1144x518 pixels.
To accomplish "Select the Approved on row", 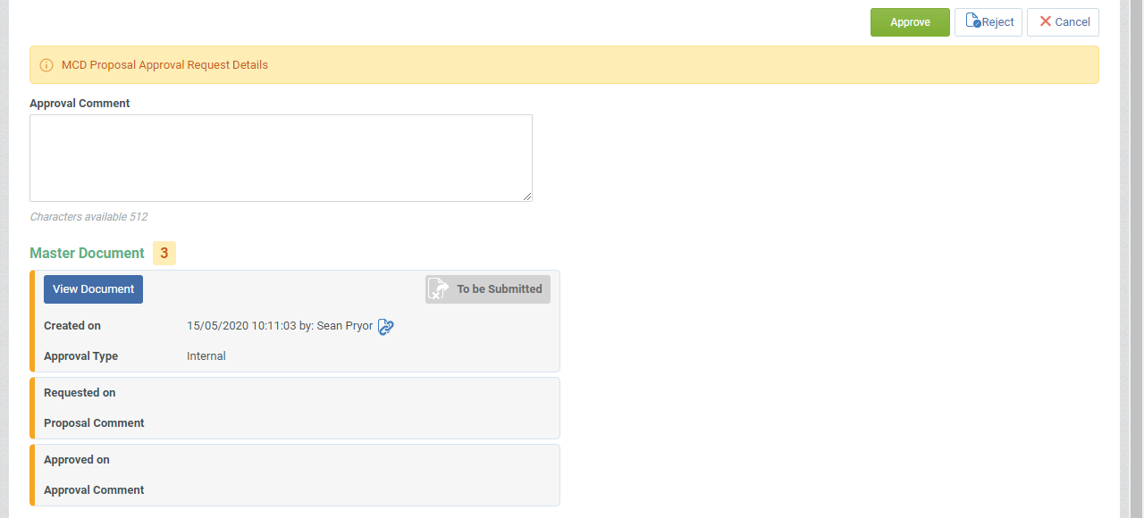I will 296,460.
